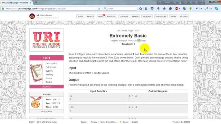
Task: Open the ACADEMIC menu item
Action: (111, 17)
